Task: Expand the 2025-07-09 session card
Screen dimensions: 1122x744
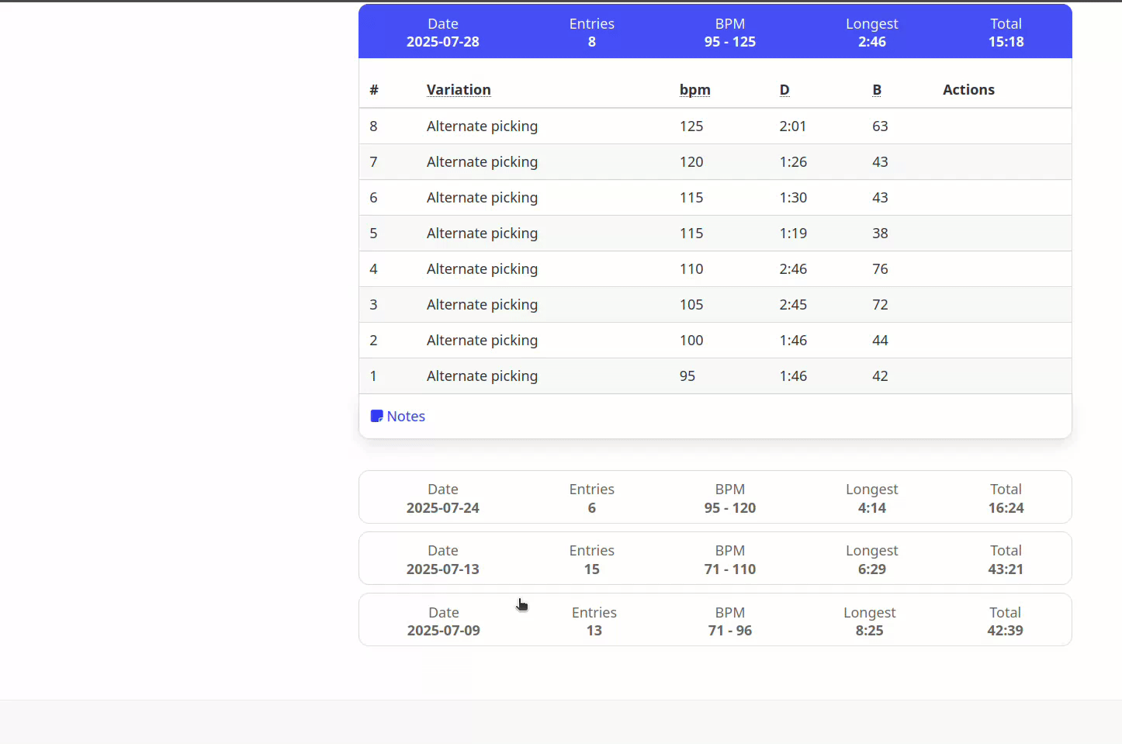Action: pyautogui.click(x=715, y=620)
